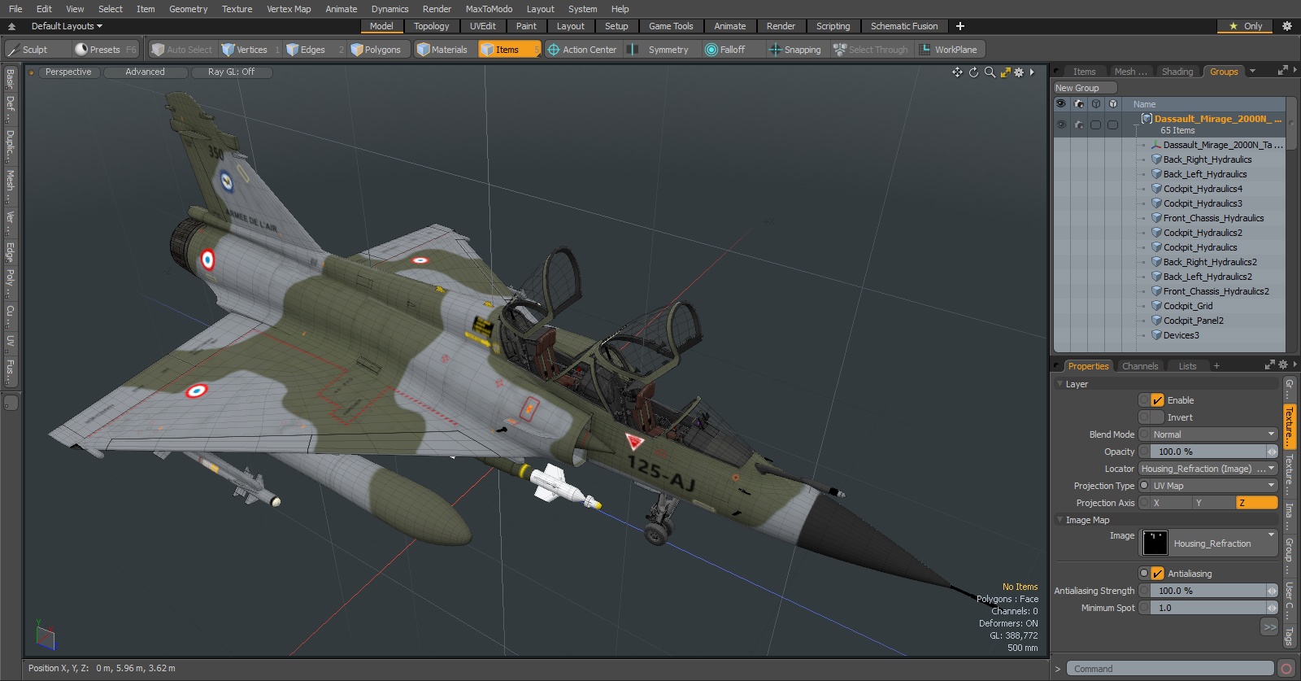Switch to Items selection mode
This screenshot has width=1301, height=681.
click(x=509, y=50)
